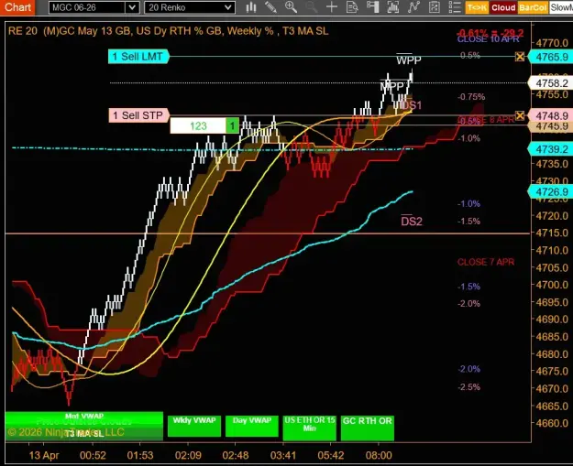Click the 4700.0 price axis label

pyautogui.click(x=552, y=285)
